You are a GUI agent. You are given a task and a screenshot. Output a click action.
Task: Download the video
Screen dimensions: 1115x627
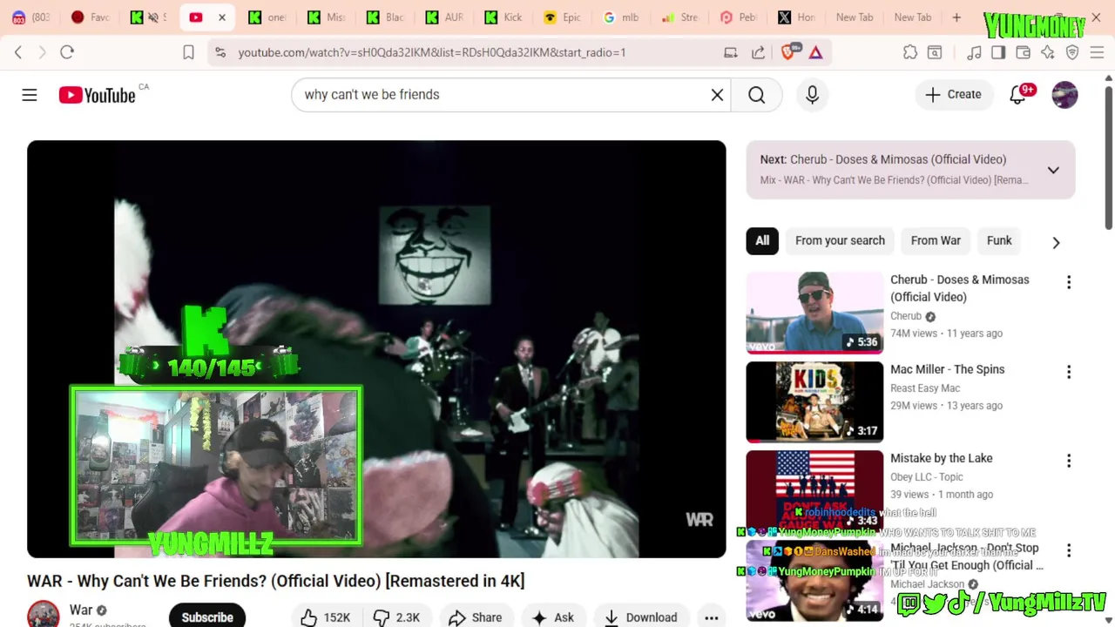click(640, 617)
